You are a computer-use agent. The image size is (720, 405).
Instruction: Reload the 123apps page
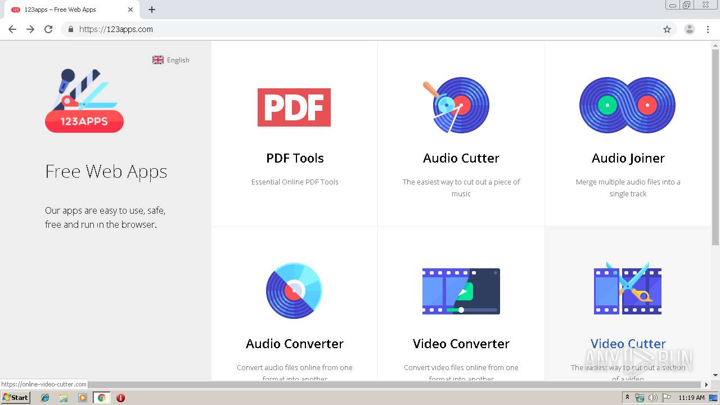point(48,29)
